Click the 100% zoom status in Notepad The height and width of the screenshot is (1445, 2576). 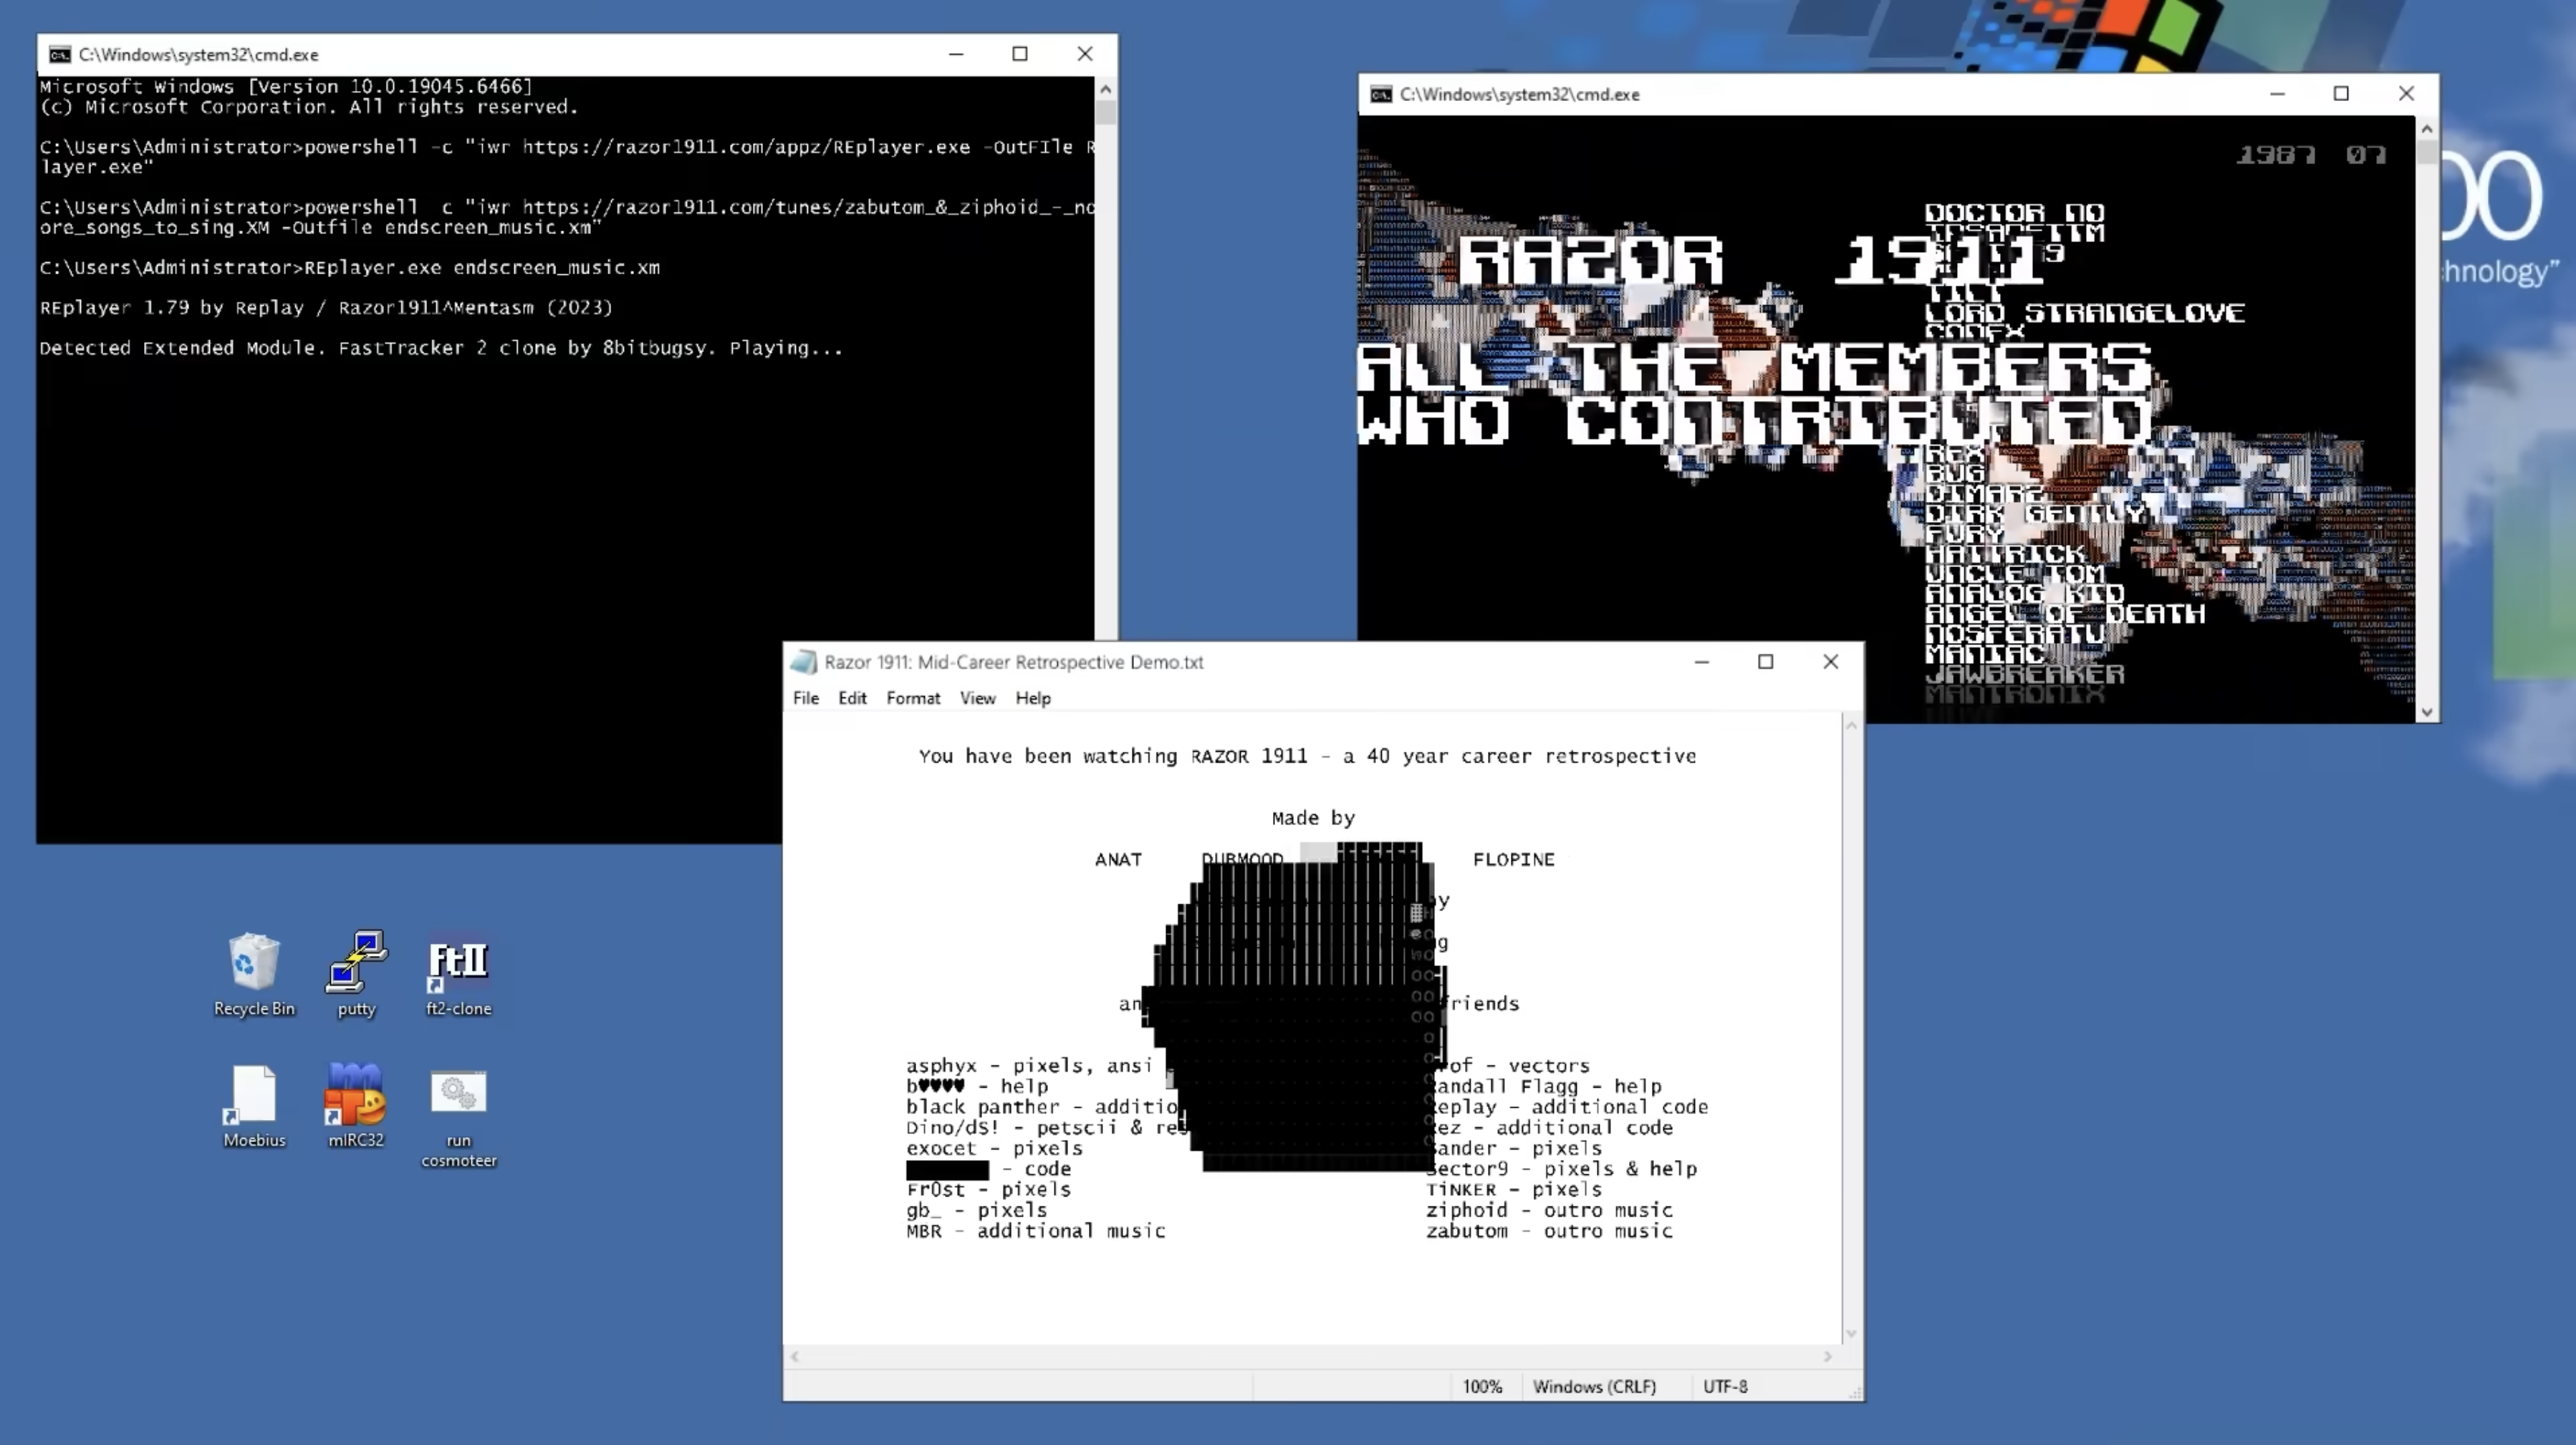coord(1482,1386)
